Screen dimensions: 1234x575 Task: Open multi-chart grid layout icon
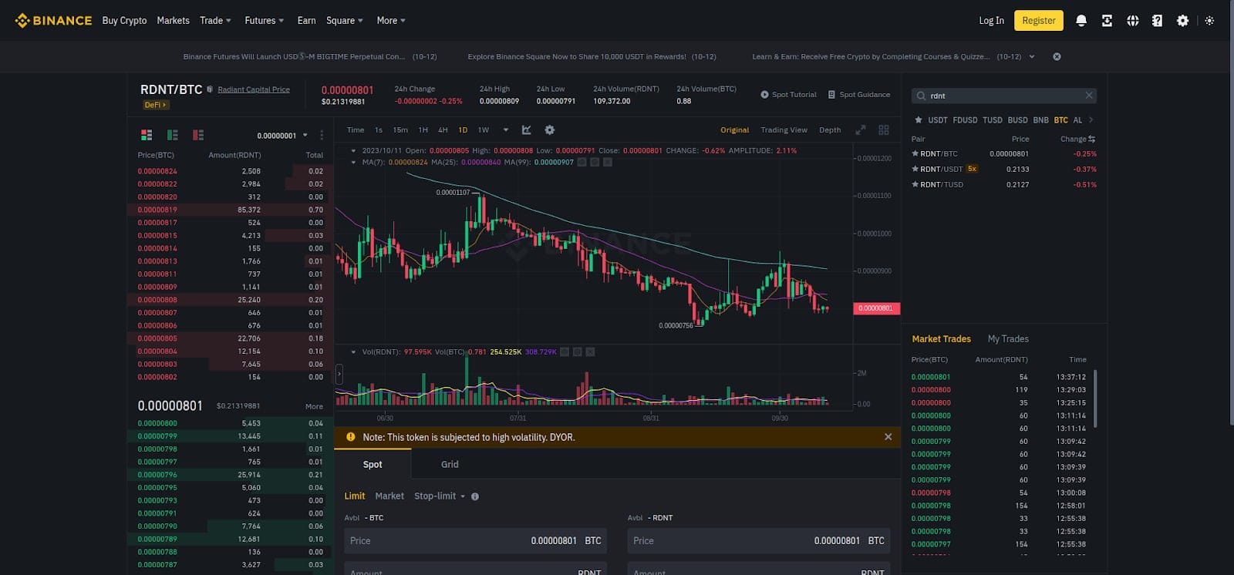[x=884, y=129]
